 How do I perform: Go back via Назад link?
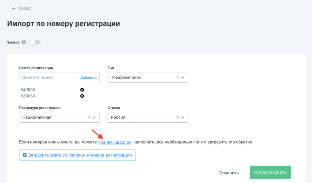pos(24,8)
